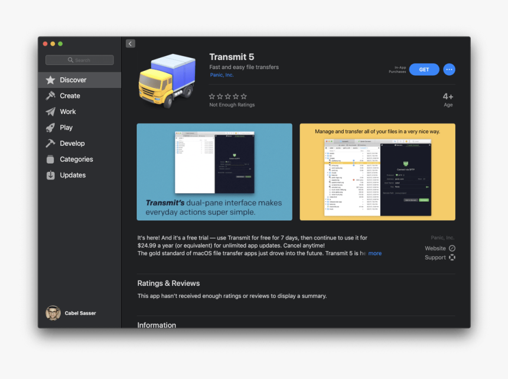Click the In-App Purchases label
This screenshot has width=508, height=379.
[398, 70]
